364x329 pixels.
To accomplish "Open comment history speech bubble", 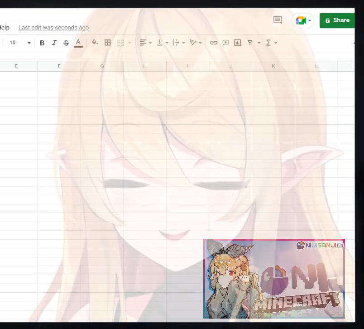I will coord(278,20).
